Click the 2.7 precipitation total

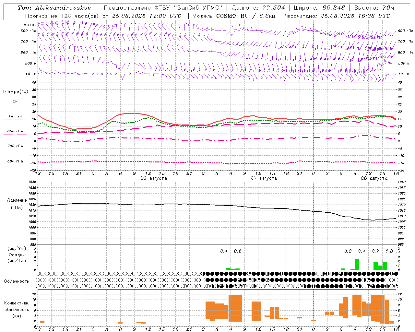375,251
